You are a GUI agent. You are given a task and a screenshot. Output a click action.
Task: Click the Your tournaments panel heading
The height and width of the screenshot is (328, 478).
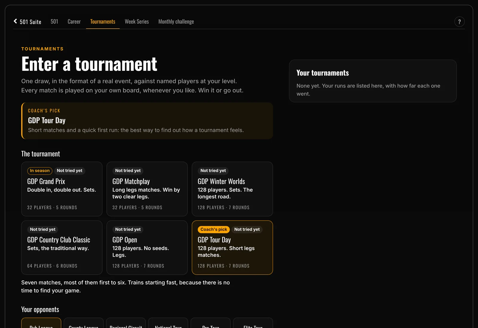(x=323, y=73)
